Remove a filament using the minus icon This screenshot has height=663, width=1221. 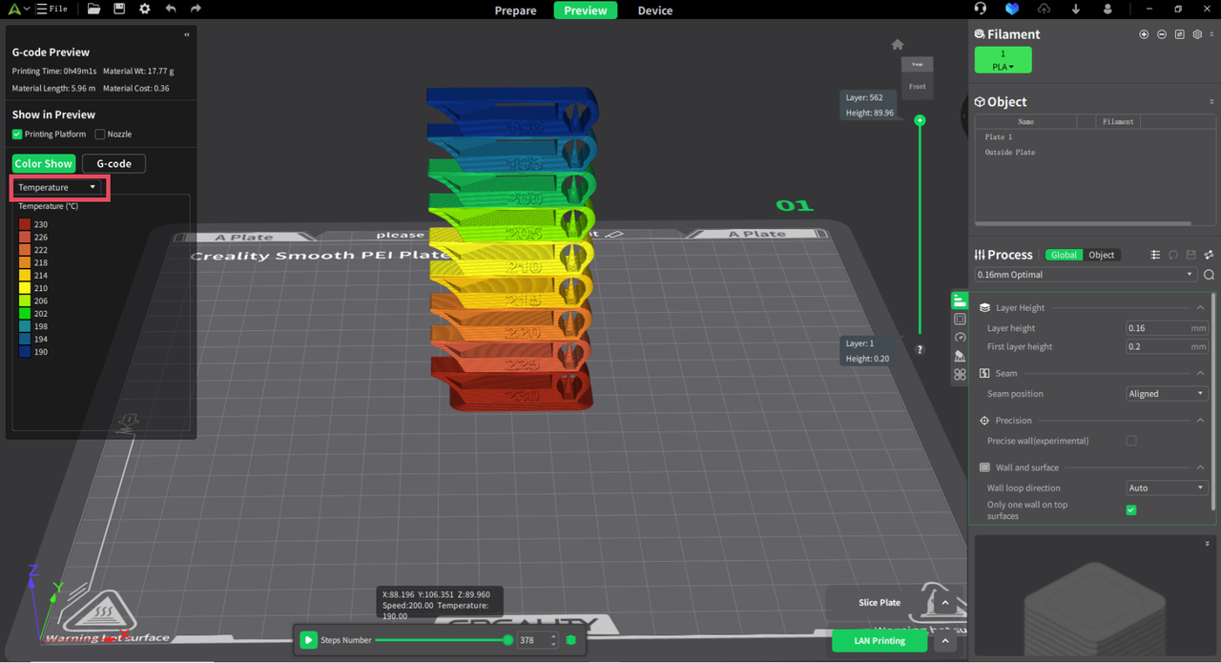1161,34
